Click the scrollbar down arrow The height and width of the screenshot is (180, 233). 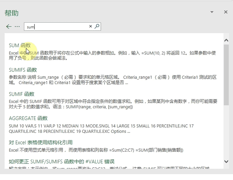tap(226, 161)
